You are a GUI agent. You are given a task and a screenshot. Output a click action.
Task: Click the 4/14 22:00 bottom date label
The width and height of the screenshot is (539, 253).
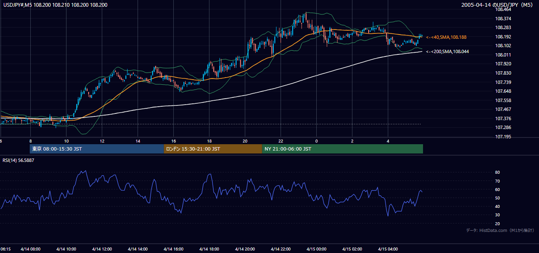[281, 249]
